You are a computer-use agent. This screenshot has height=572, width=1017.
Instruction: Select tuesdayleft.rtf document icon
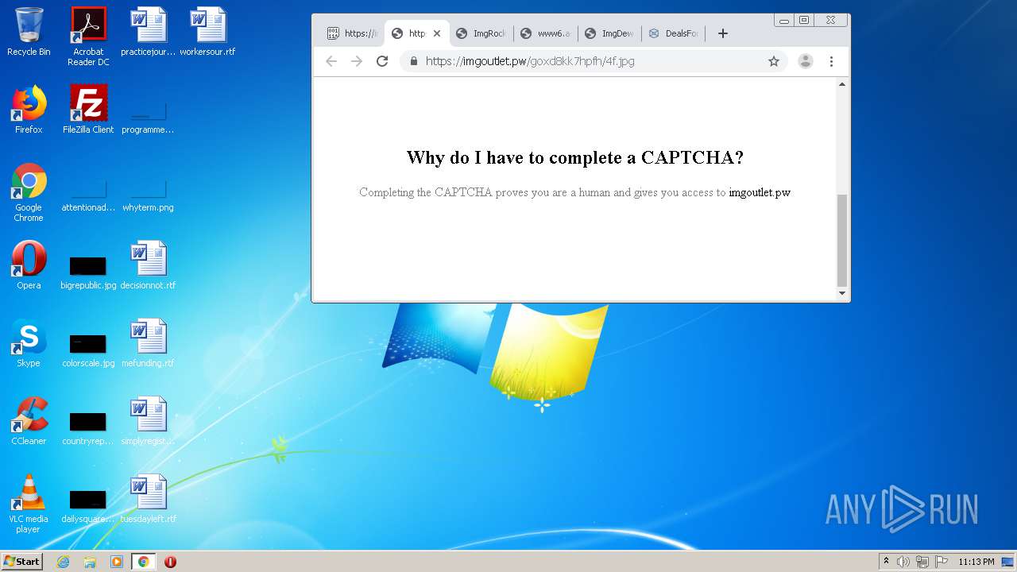(148, 499)
